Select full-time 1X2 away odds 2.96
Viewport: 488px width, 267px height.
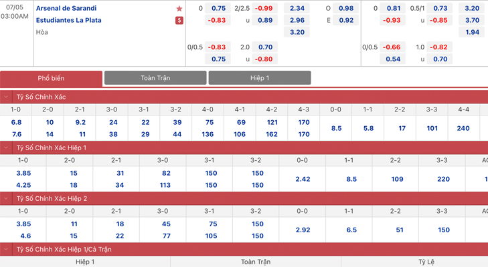(x=297, y=20)
